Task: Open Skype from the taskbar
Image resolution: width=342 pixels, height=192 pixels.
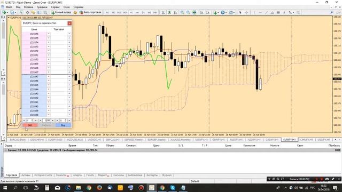Action: 173,188
